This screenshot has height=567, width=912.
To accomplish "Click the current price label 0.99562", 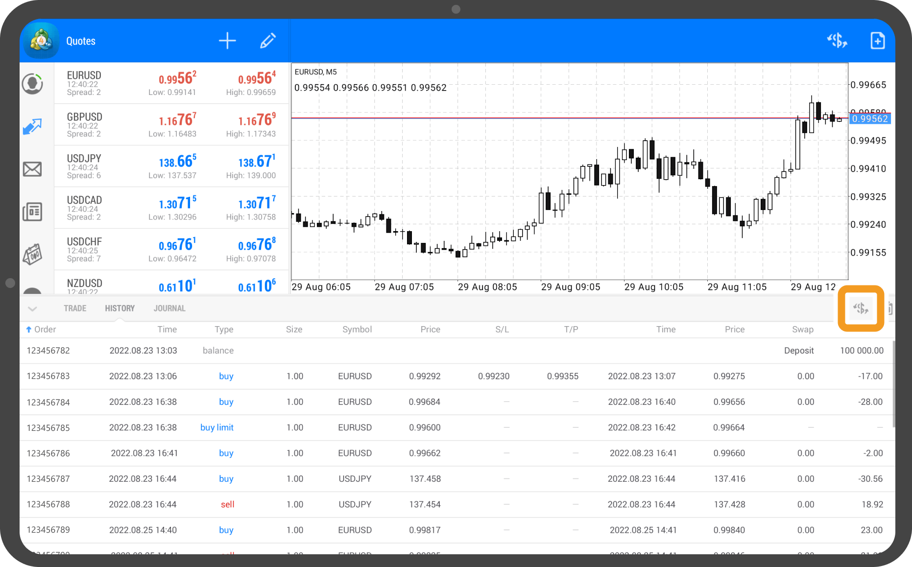I will [869, 119].
